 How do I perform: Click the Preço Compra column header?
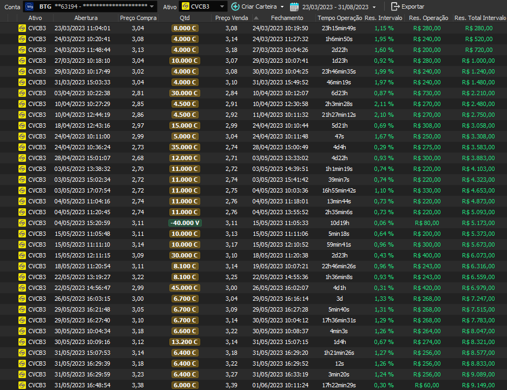click(x=138, y=18)
